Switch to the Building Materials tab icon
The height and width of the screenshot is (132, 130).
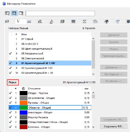click(62, 22)
